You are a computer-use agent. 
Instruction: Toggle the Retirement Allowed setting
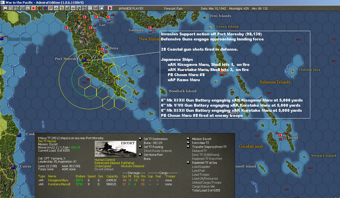[107, 163]
